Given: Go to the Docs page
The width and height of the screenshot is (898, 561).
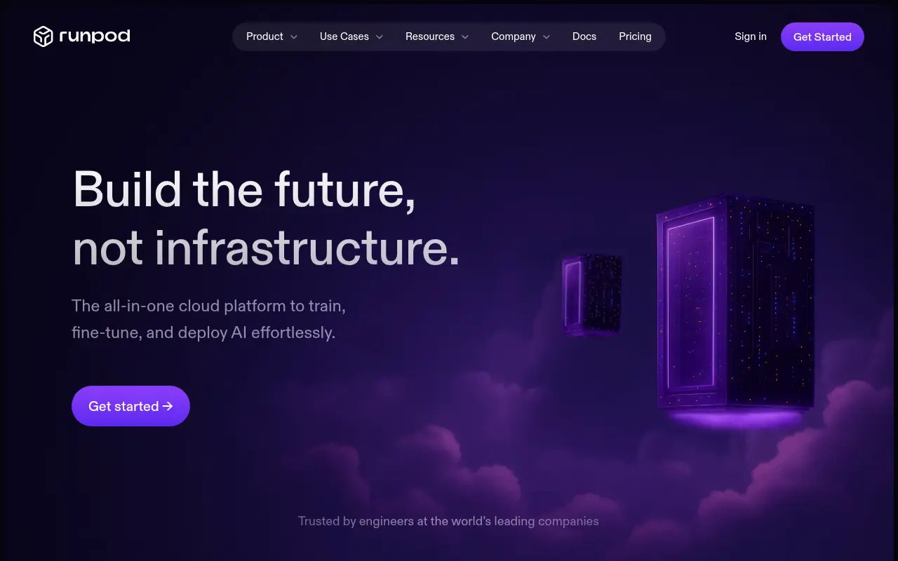Looking at the screenshot, I should point(584,36).
